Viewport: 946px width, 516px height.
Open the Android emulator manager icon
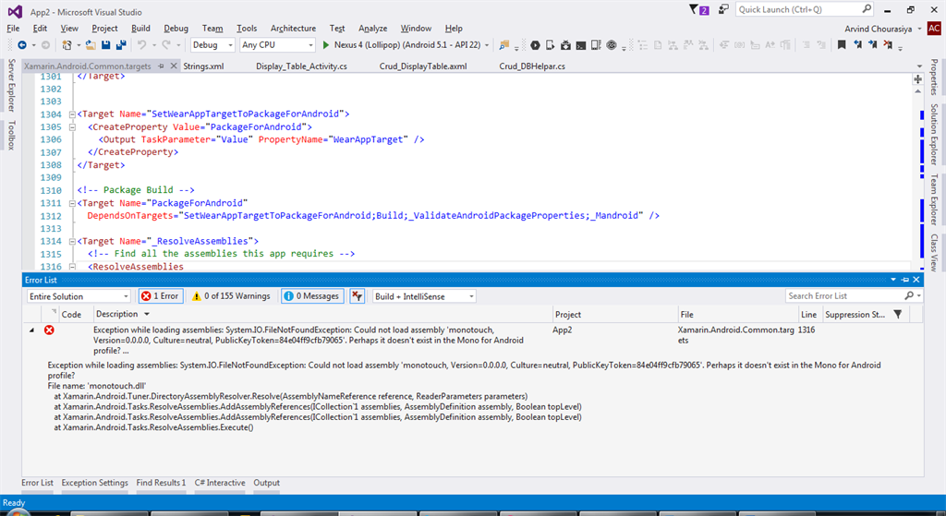(596, 45)
